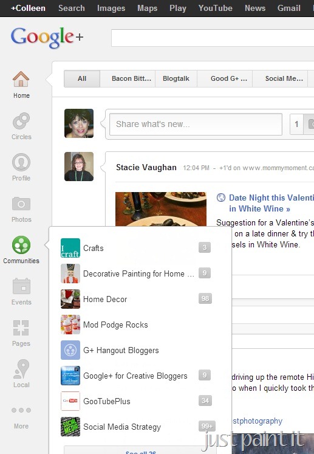Open the GooTubePlus community name
The height and width of the screenshot is (454, 314).
pos(107,401)
